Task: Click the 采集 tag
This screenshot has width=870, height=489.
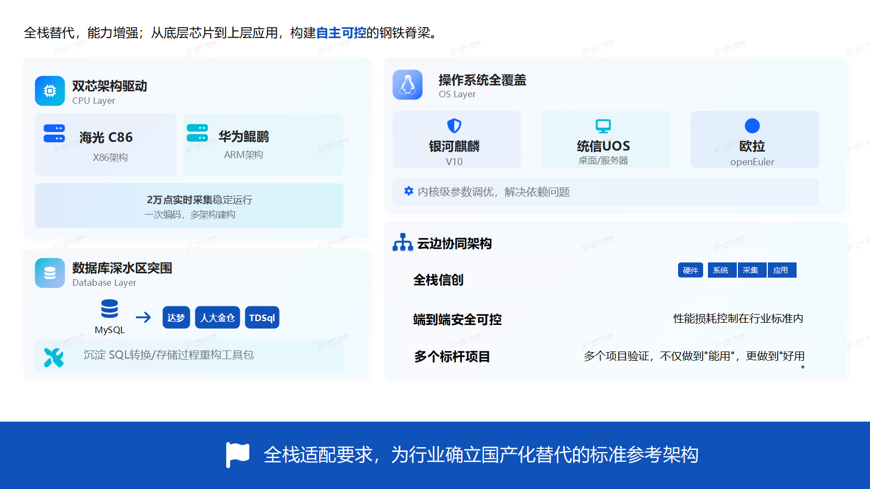Action: [752, 270]
